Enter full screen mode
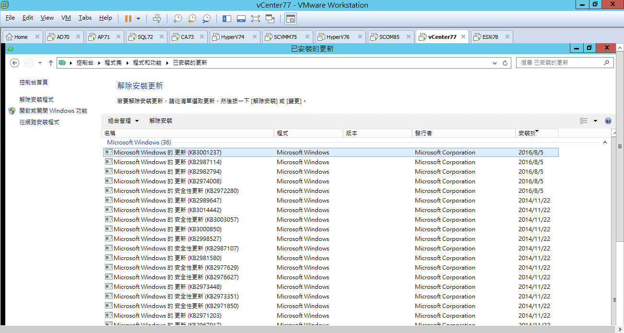 tap(255, 19)
